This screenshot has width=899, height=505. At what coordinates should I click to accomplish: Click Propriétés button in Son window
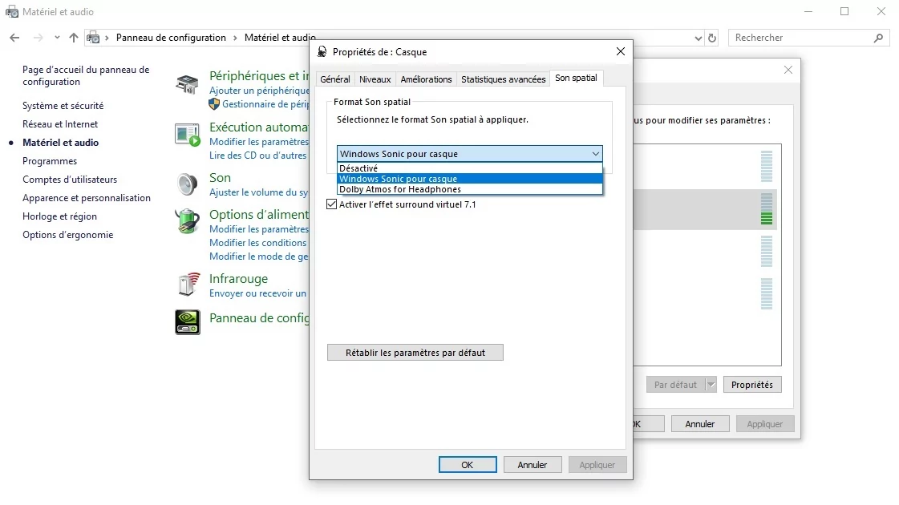(752, 385)
